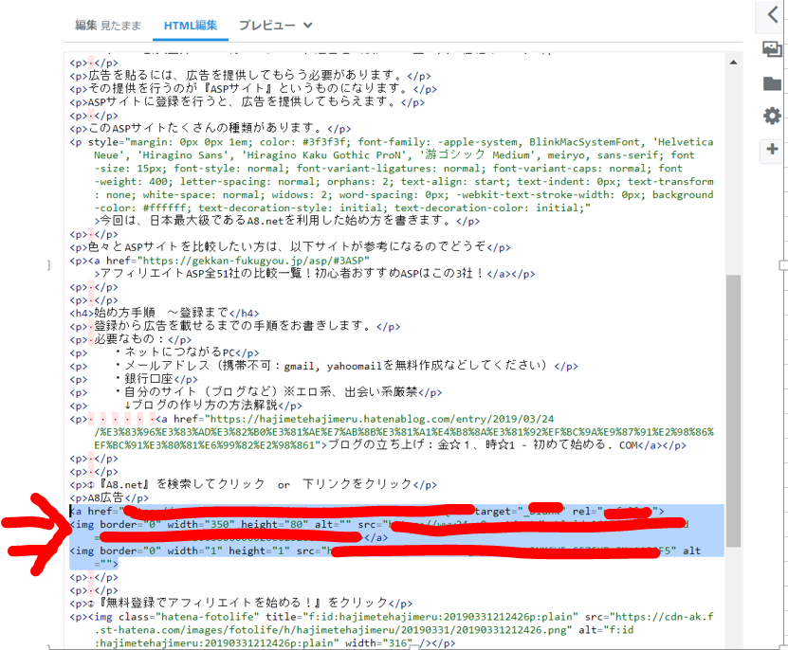The image size is (788, 650).
Task: Click the editor vertical scrollbar thumb
Action: coord(733,410)
